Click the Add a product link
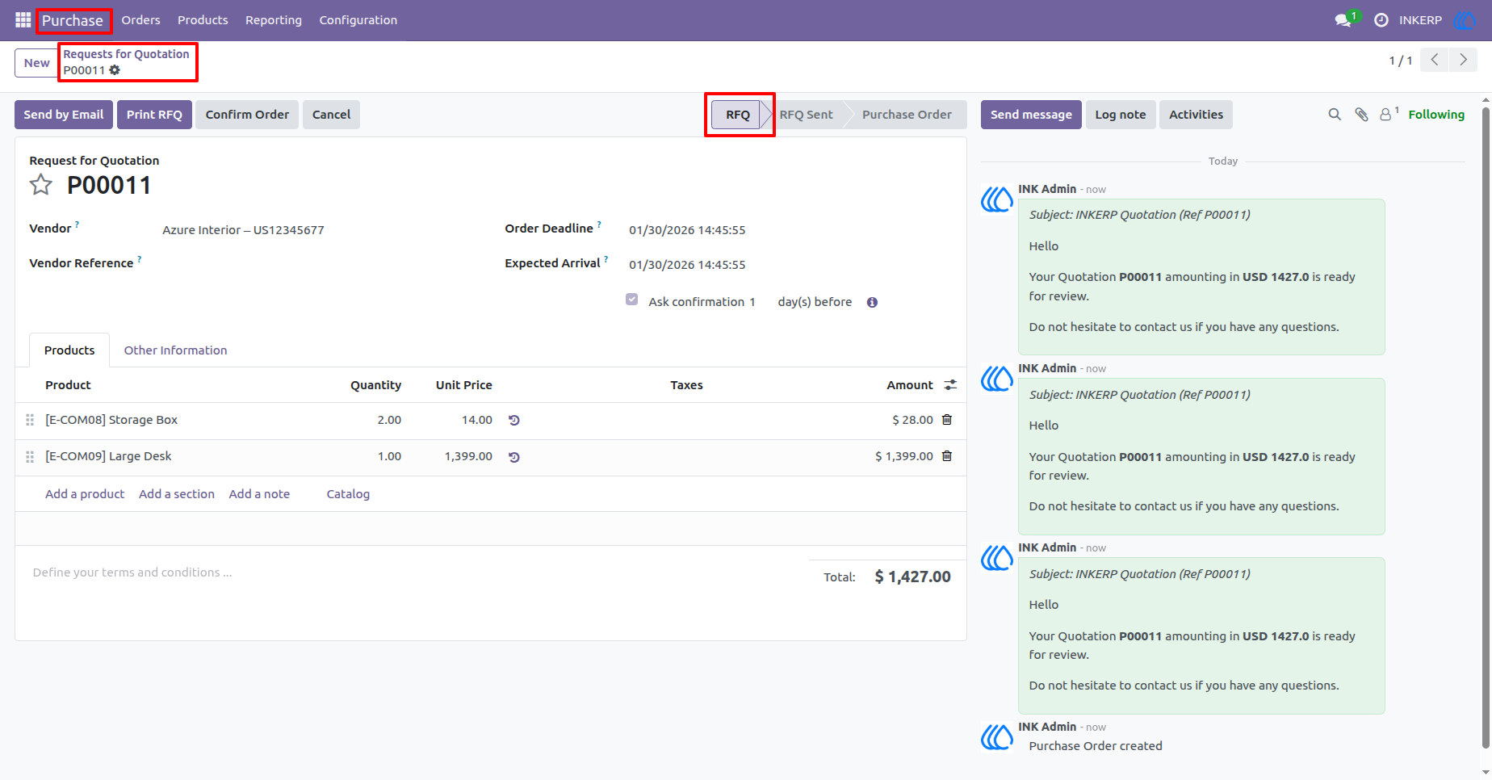 pos(85,494)
